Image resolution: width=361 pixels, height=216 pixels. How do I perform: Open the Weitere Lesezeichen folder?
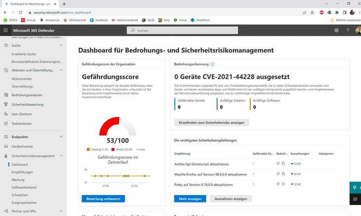pyautogui.click(x=345, y=20)
